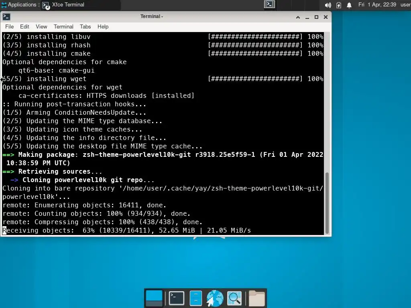
Task: Click '(3/5) Updating icon theme caches...' line
Action: 72,130
